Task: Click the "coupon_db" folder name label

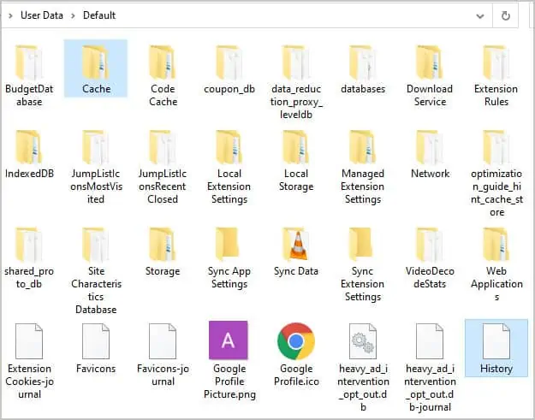Action: click(x=229, y=89)
